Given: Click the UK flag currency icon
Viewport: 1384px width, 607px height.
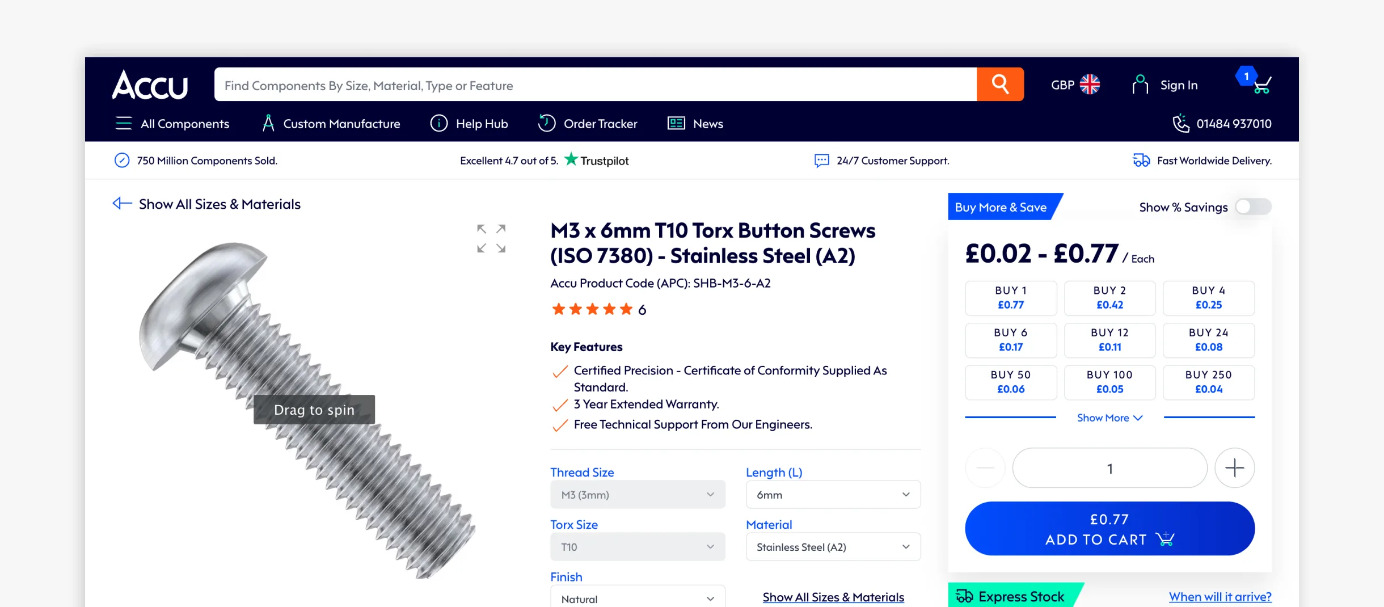Looking at the screenshot, I should [1090, 85].
